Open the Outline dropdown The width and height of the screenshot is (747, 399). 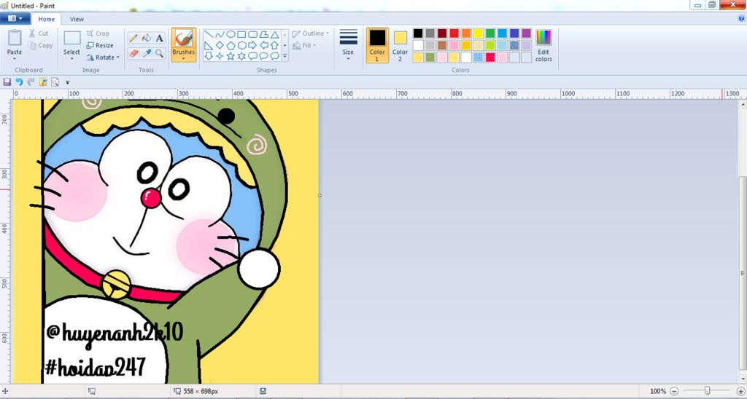(310, 33)
